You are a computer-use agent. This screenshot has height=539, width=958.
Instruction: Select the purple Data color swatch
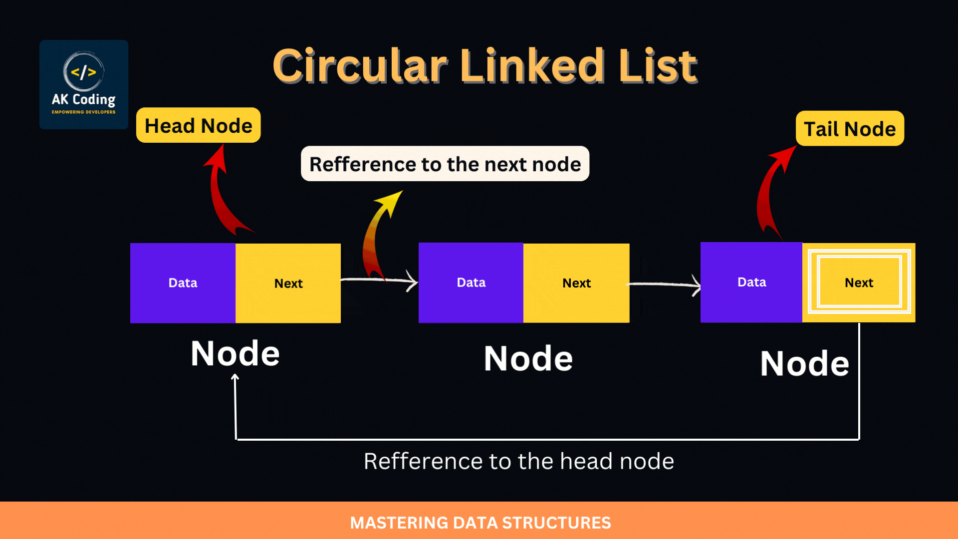coord(183,282)
